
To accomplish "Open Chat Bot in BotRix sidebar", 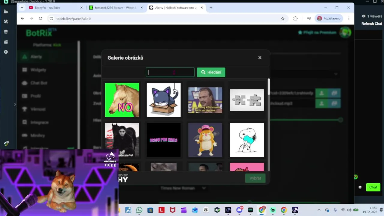I will (39, 83).
